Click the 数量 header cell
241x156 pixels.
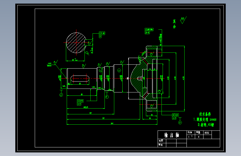(199, 132)
